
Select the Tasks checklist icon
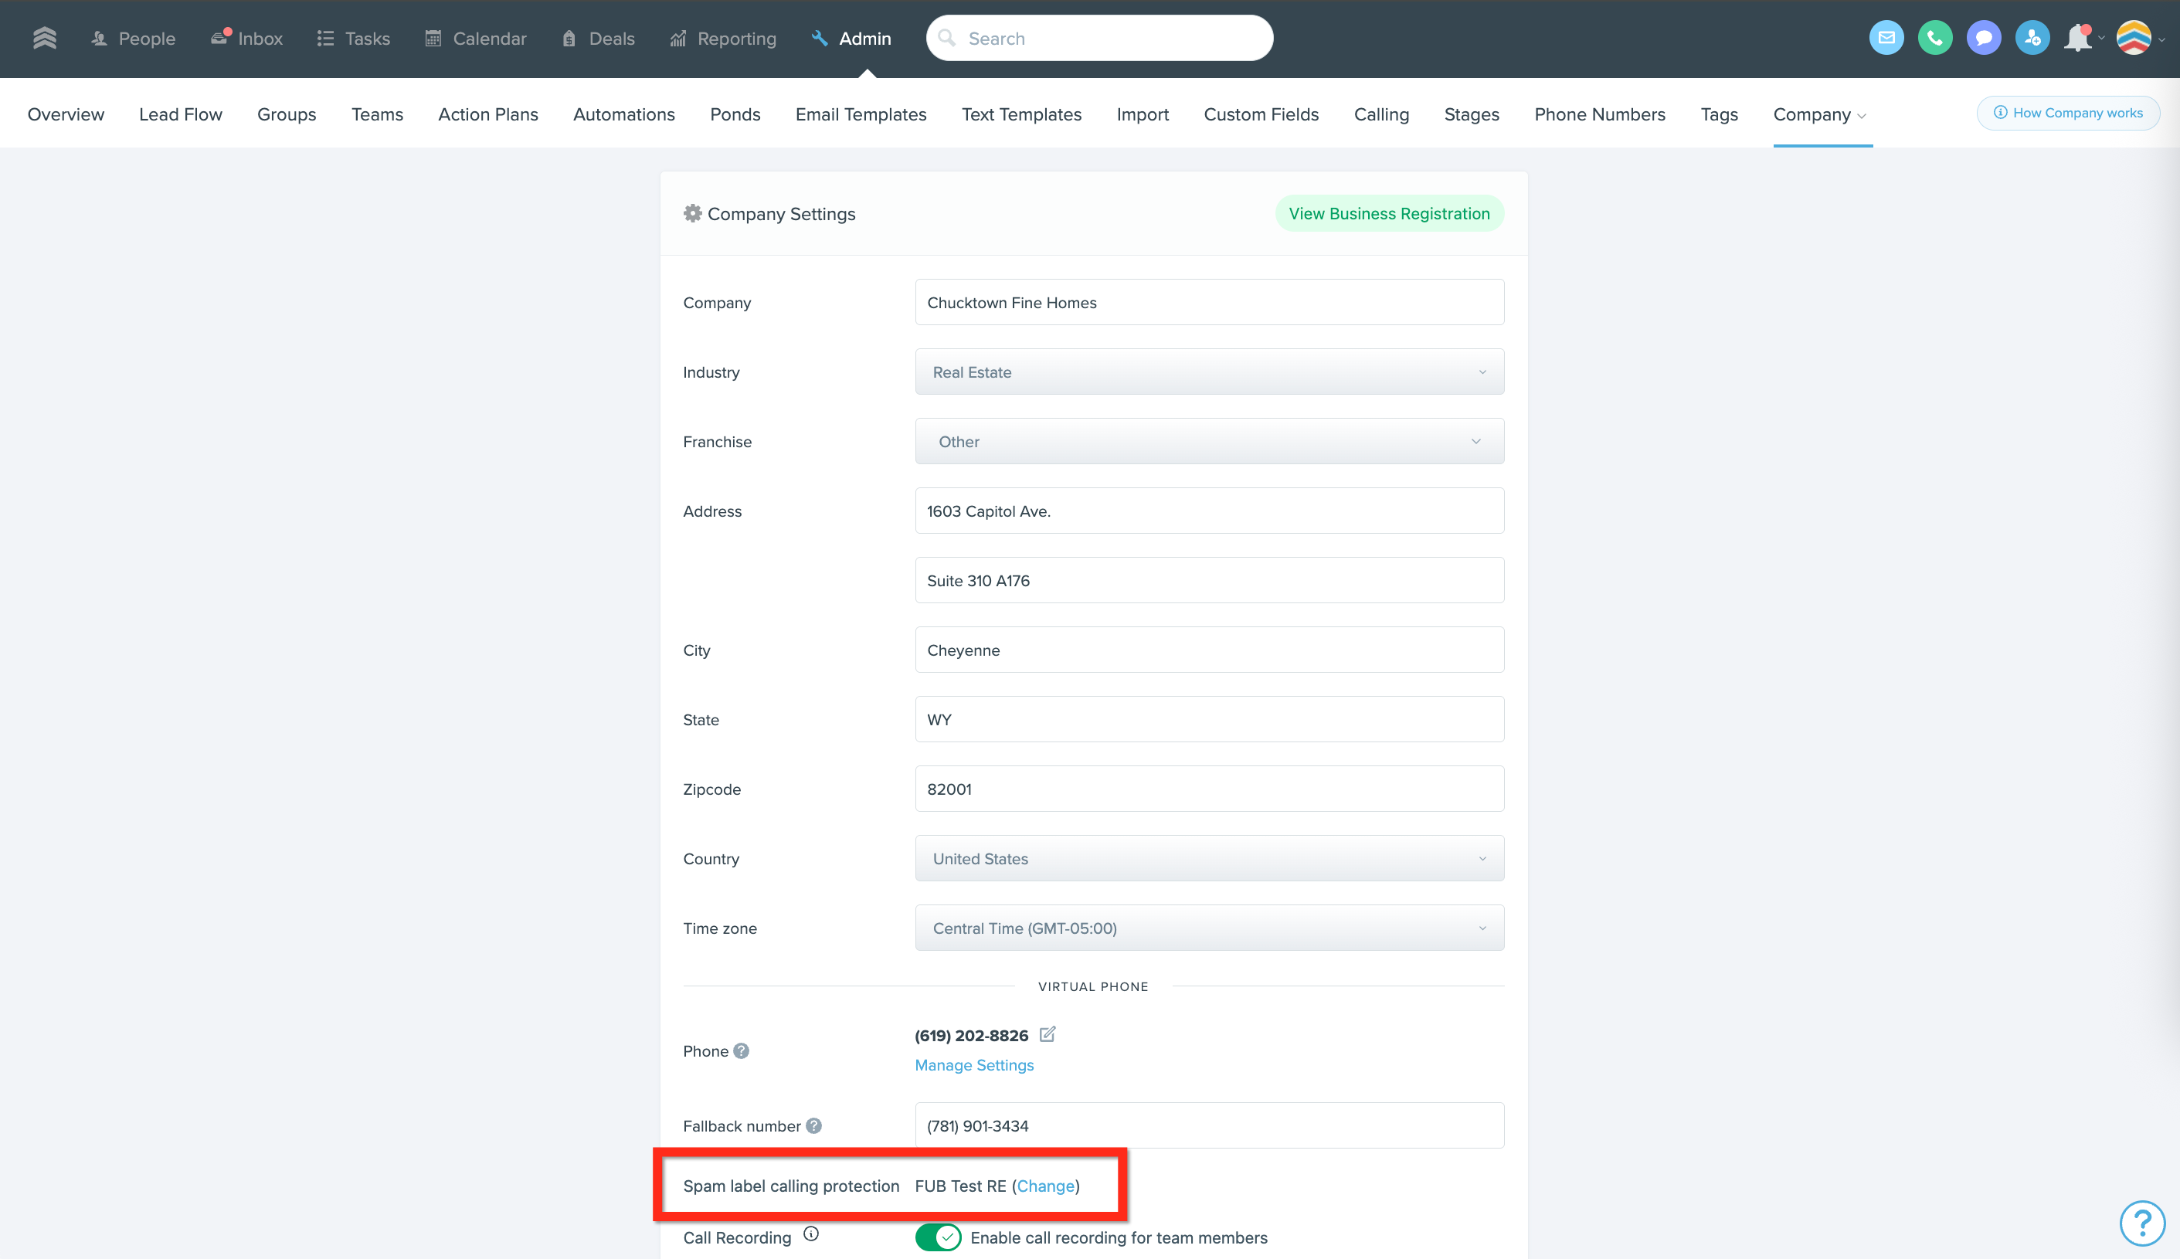tap(326, 38)
